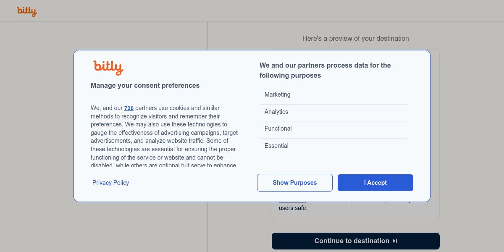Open the Privacy Policy link
Screen dimensions: 504x252
point(110,183)
